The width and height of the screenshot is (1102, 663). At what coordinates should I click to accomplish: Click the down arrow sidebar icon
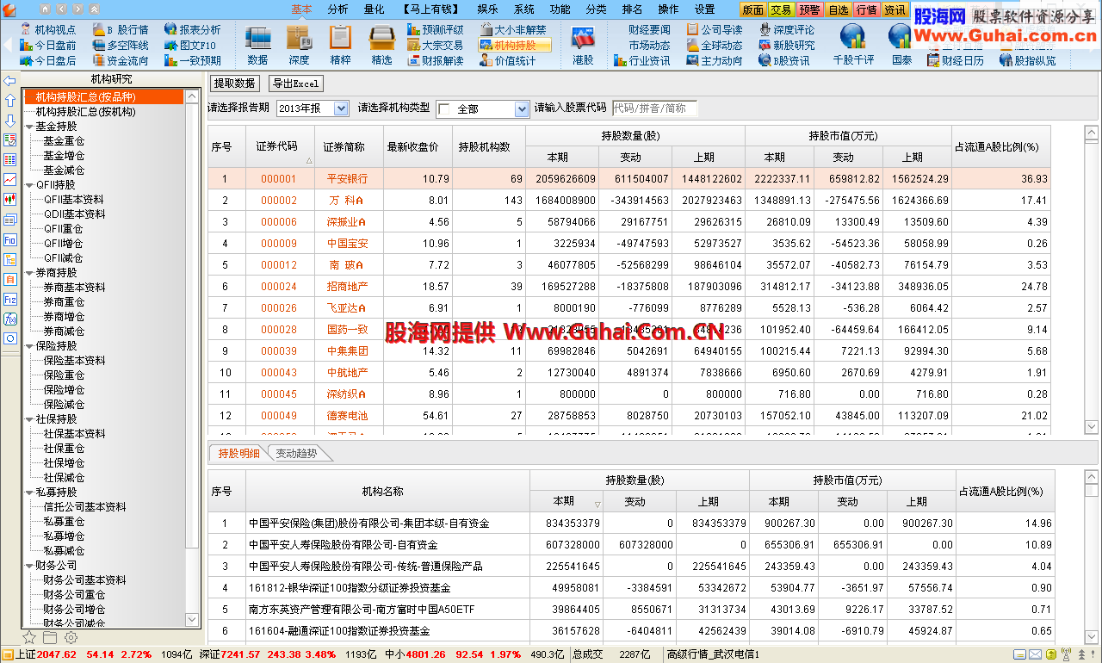(9, 121)
